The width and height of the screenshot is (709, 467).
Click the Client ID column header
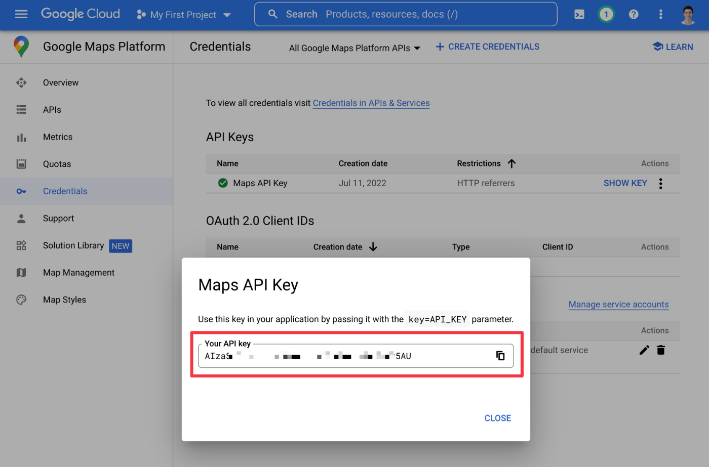tap(558, 247)
